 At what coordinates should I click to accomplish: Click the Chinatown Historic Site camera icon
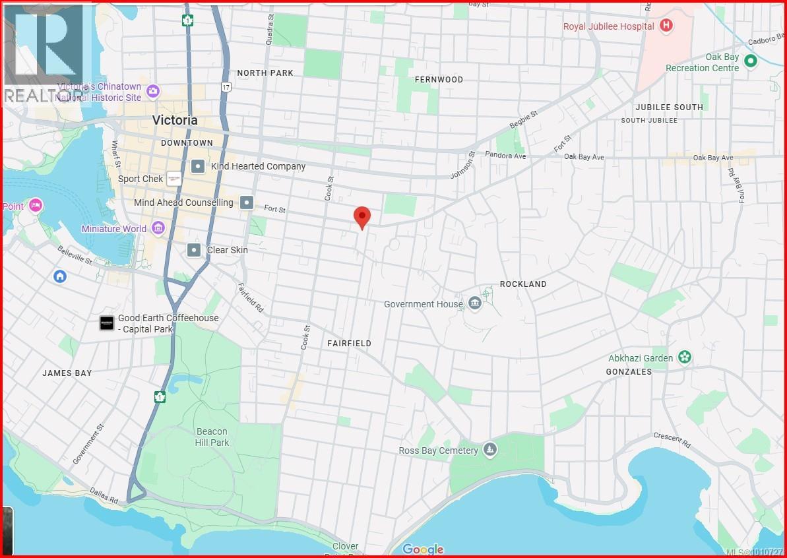point(153,91)
